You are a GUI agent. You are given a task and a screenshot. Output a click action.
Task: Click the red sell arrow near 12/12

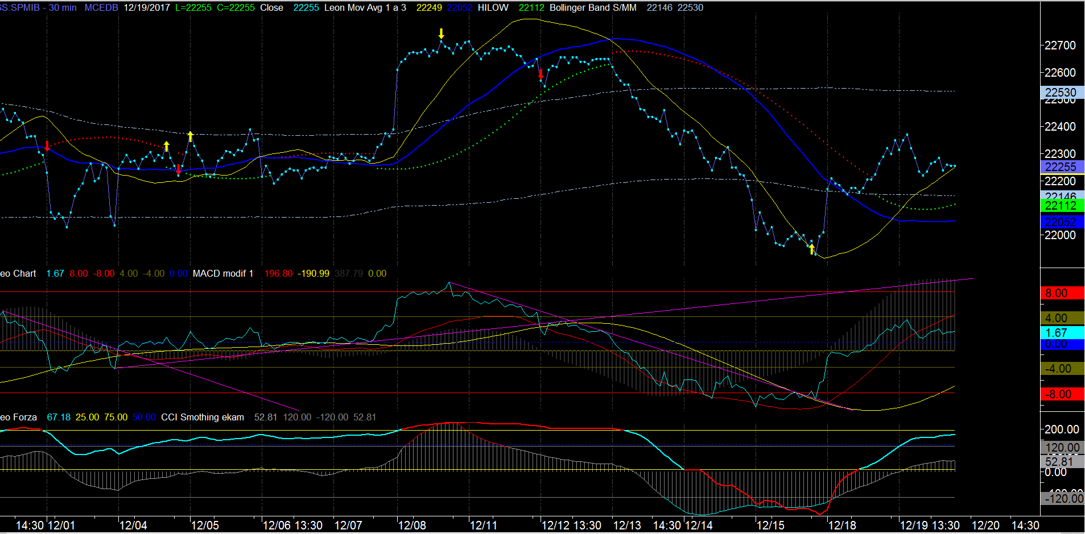[541, 74]
